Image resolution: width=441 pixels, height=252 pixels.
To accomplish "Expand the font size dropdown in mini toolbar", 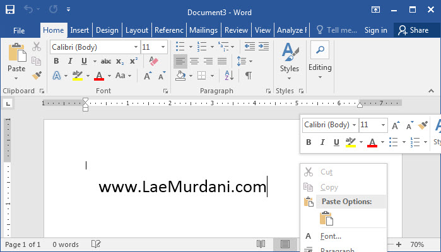I will coord(382,125).
